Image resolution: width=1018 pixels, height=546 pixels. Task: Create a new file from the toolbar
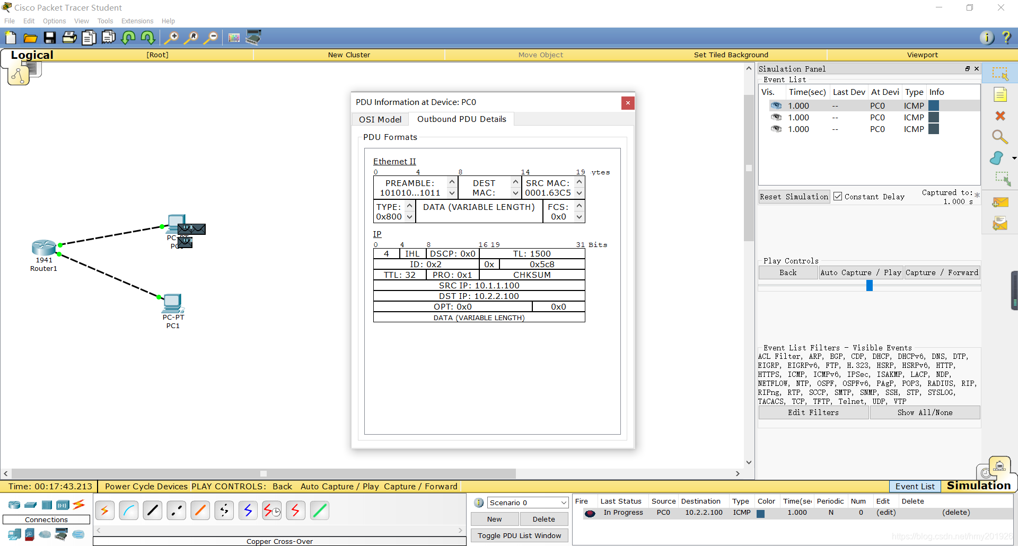pos(11,38)
